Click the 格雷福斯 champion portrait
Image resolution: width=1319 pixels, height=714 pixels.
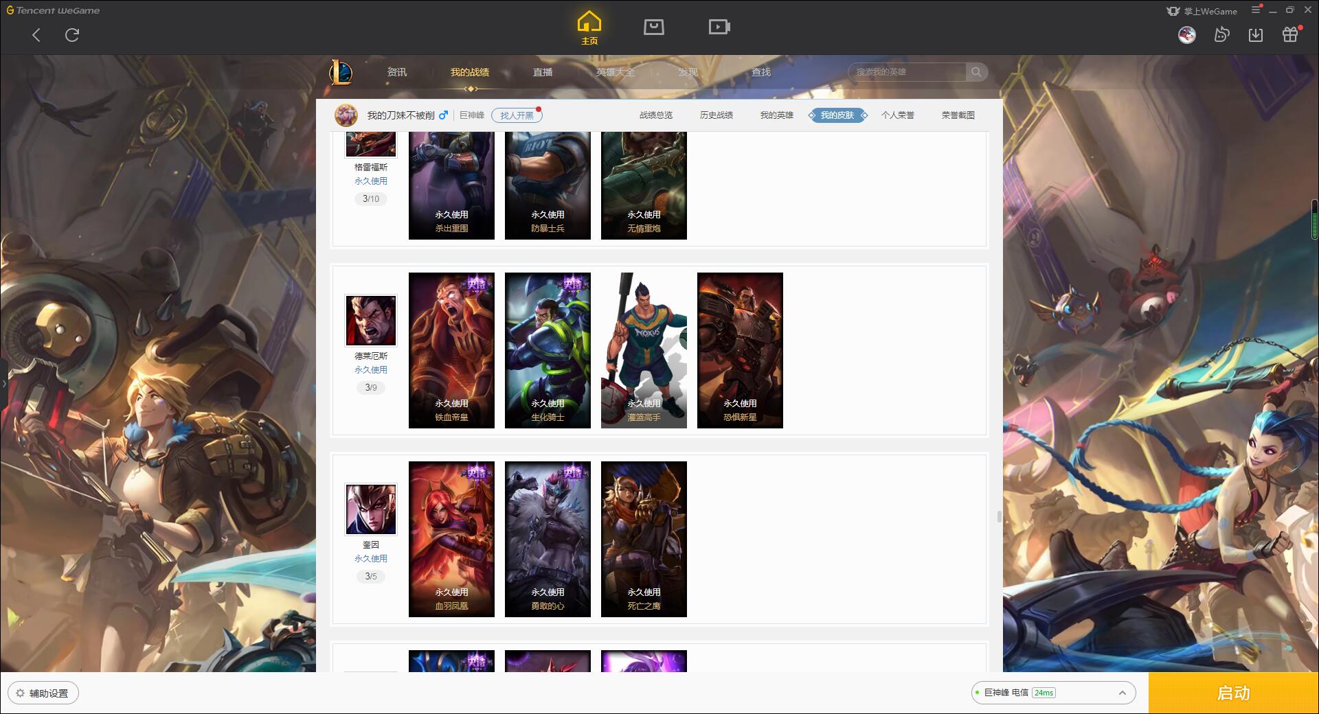(371, 144)
